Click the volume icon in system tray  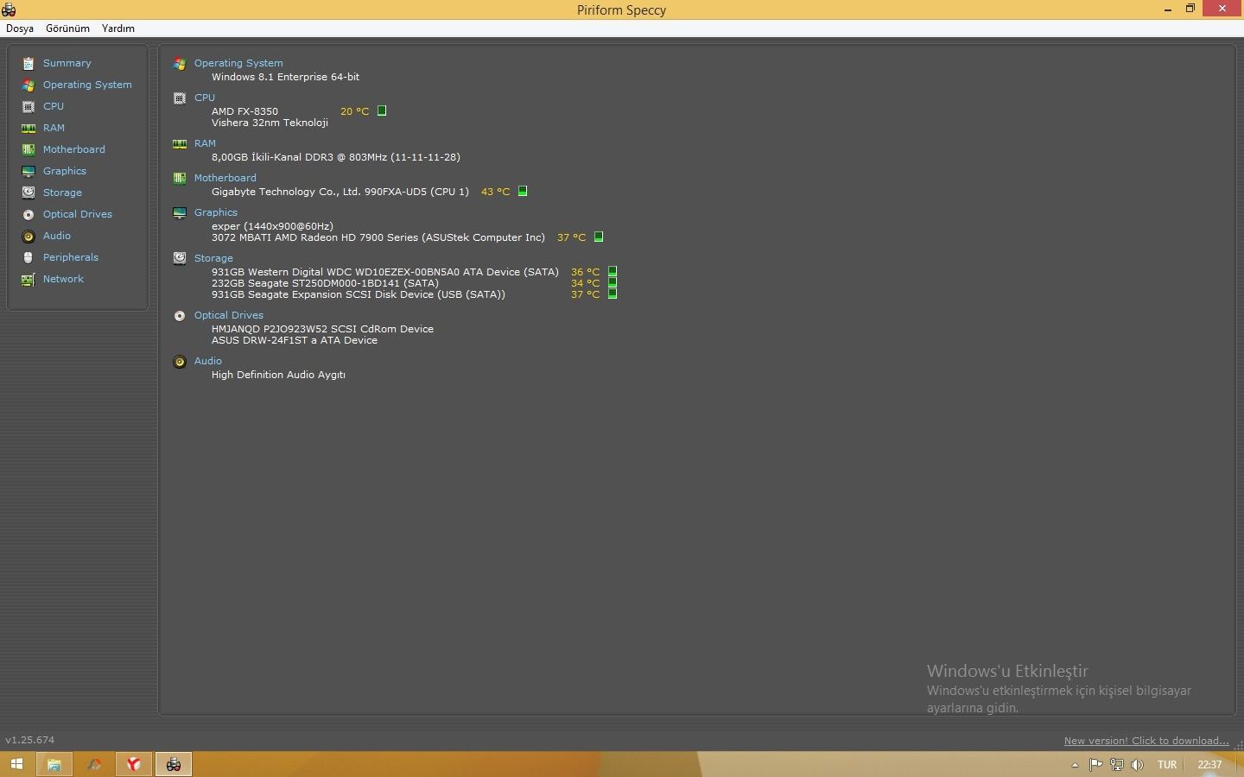[x=1137, y=764]
